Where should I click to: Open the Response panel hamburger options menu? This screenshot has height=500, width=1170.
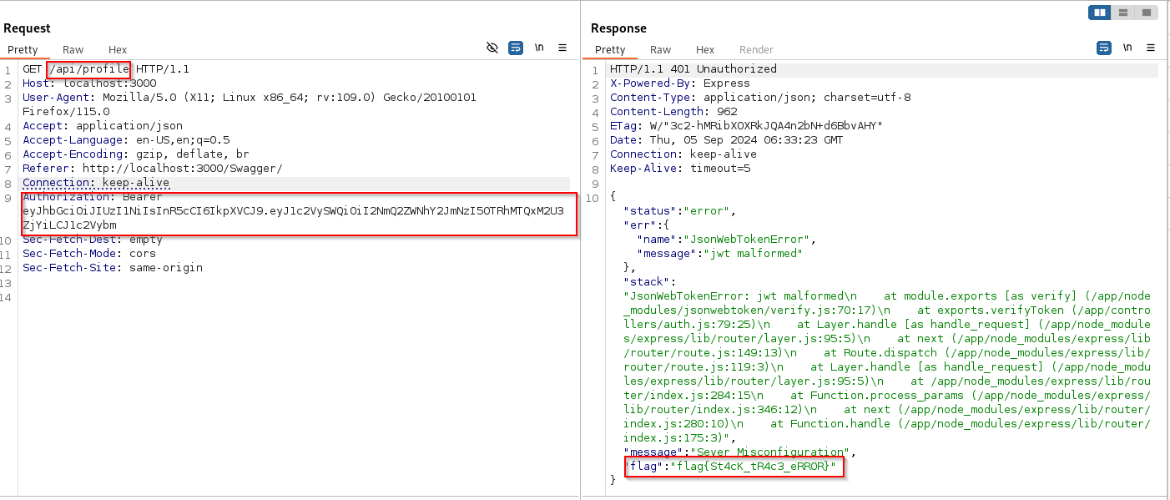point(1151,48)
